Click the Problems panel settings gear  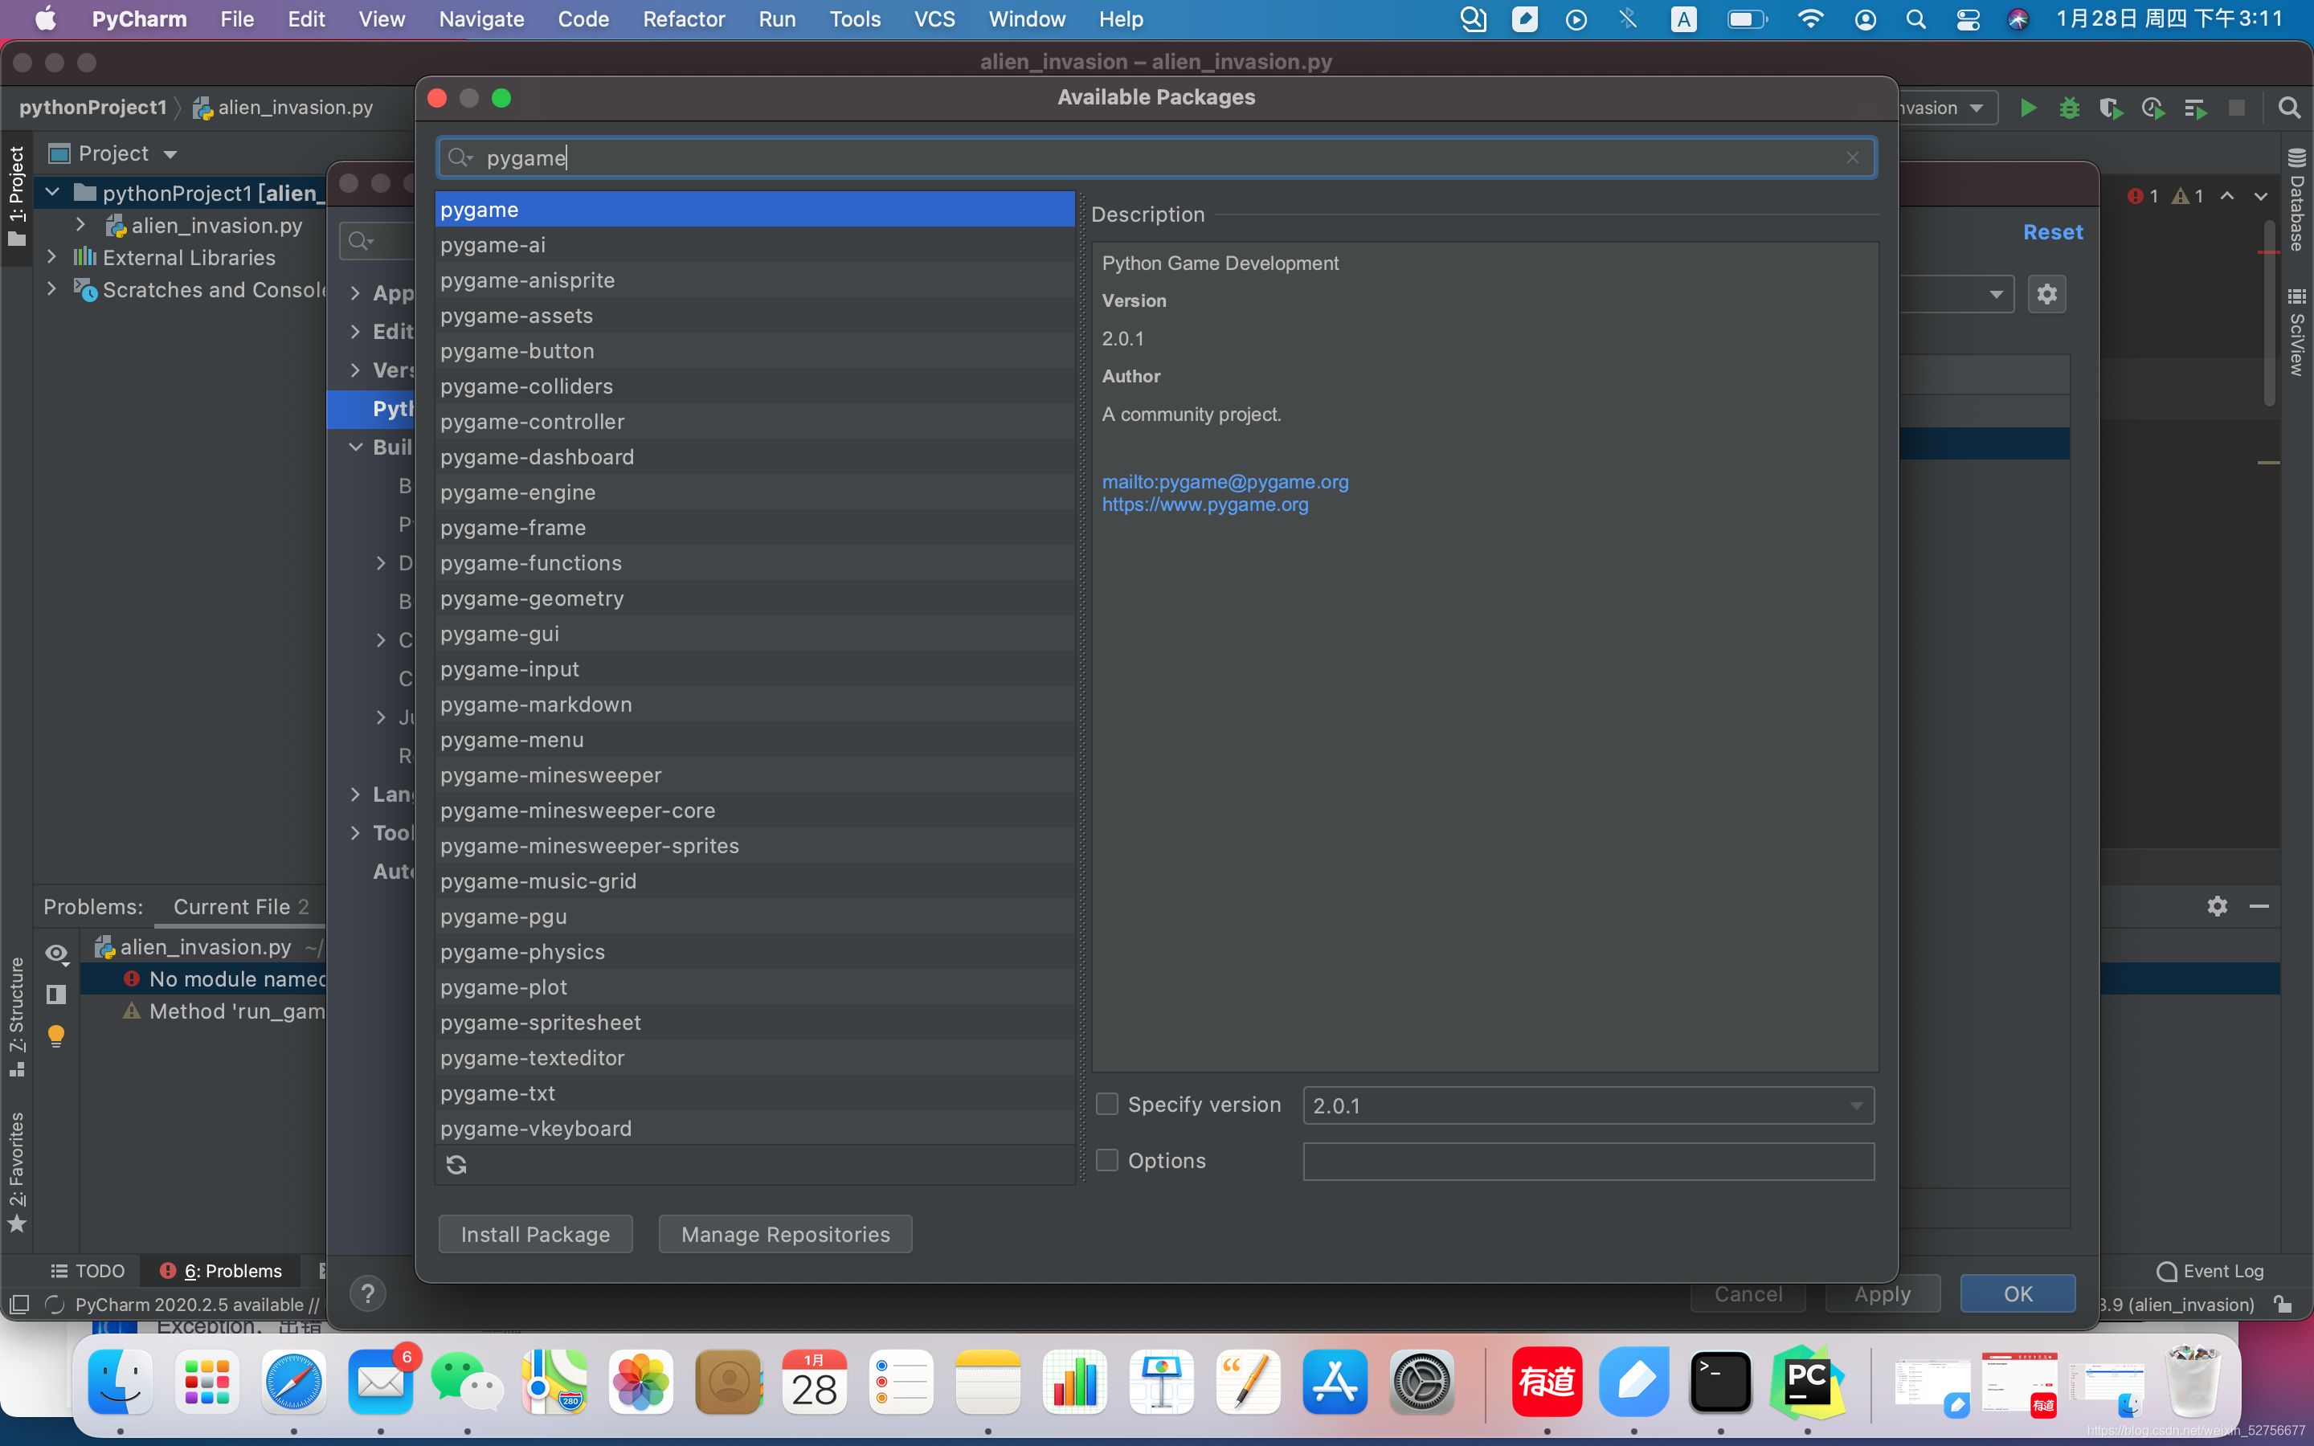coord(2217,905)
